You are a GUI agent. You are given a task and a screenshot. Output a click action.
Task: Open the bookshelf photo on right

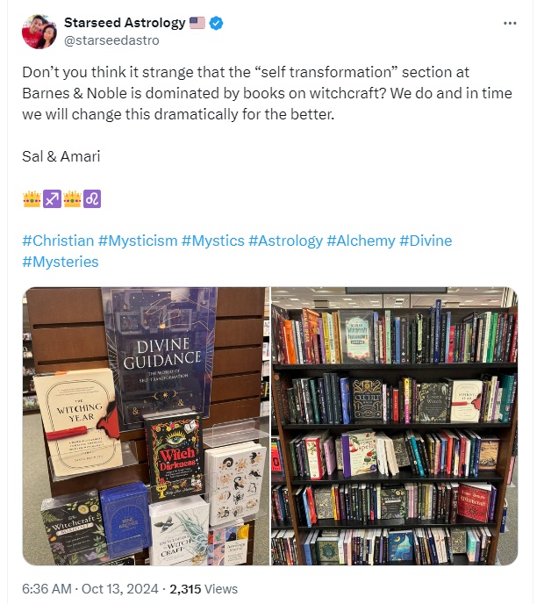(395, 426)
